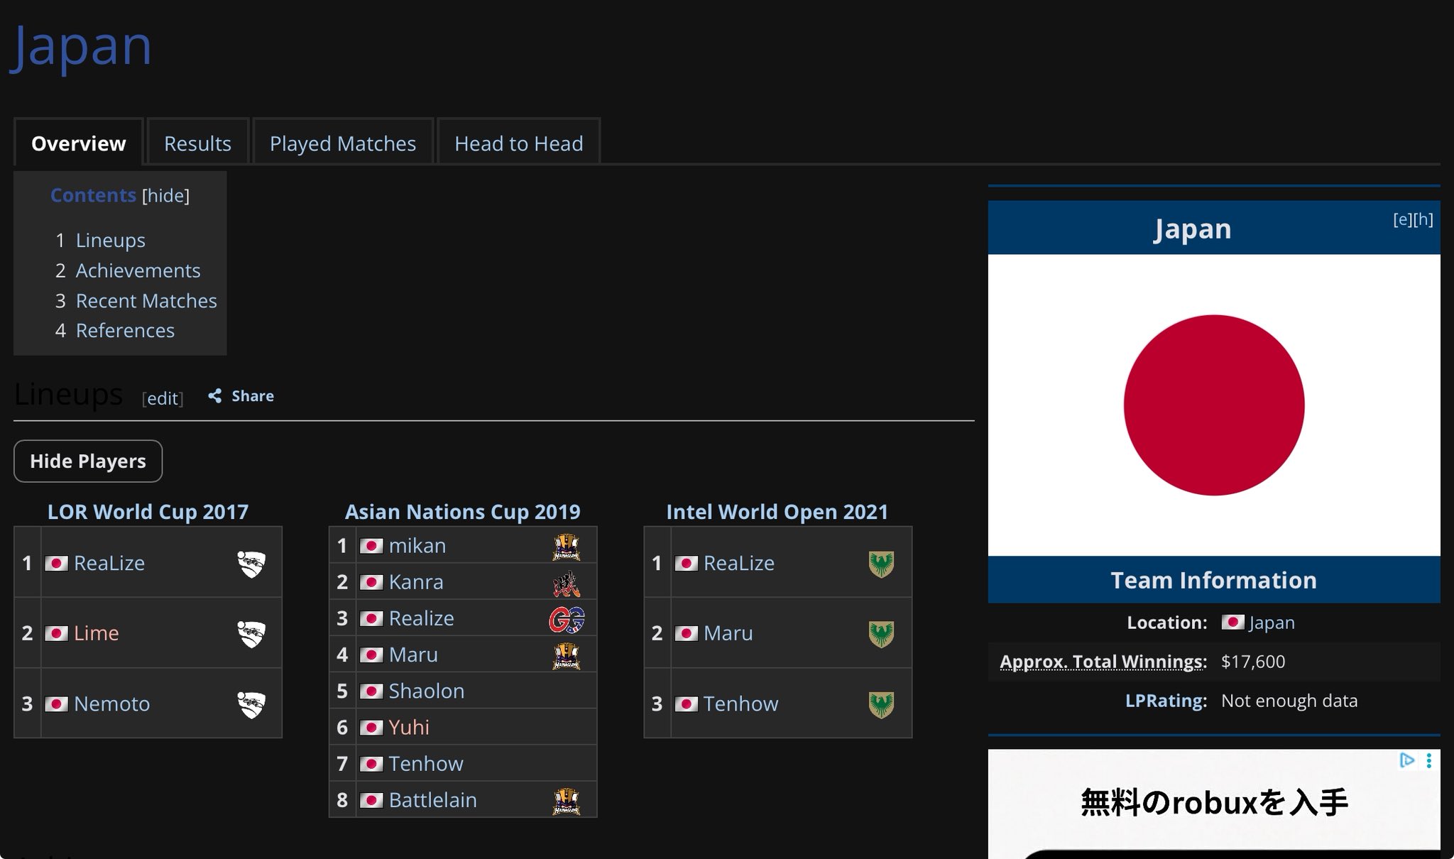The height and width of the screenshot is (859, 1454).
Task: Open the Played Matches tab
Action: 342,143
